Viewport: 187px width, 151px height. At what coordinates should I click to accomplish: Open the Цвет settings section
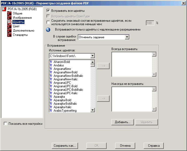pyautogui.click(x=16, y=26)
